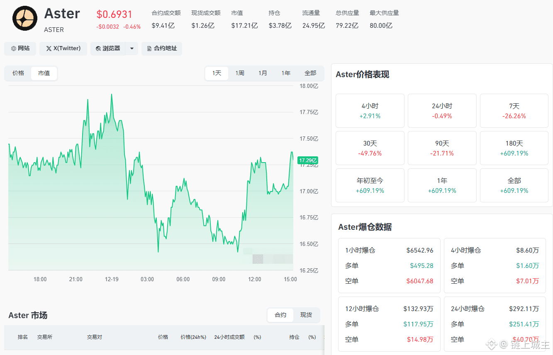Switch Aster market to 现货 tab

pos(306,315)
